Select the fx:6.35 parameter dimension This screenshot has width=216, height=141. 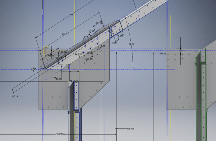coord(78,54)
